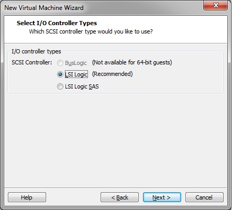Click the 'Which SCSI controller type' question text
Screen dimensions: 232x210
91,31
